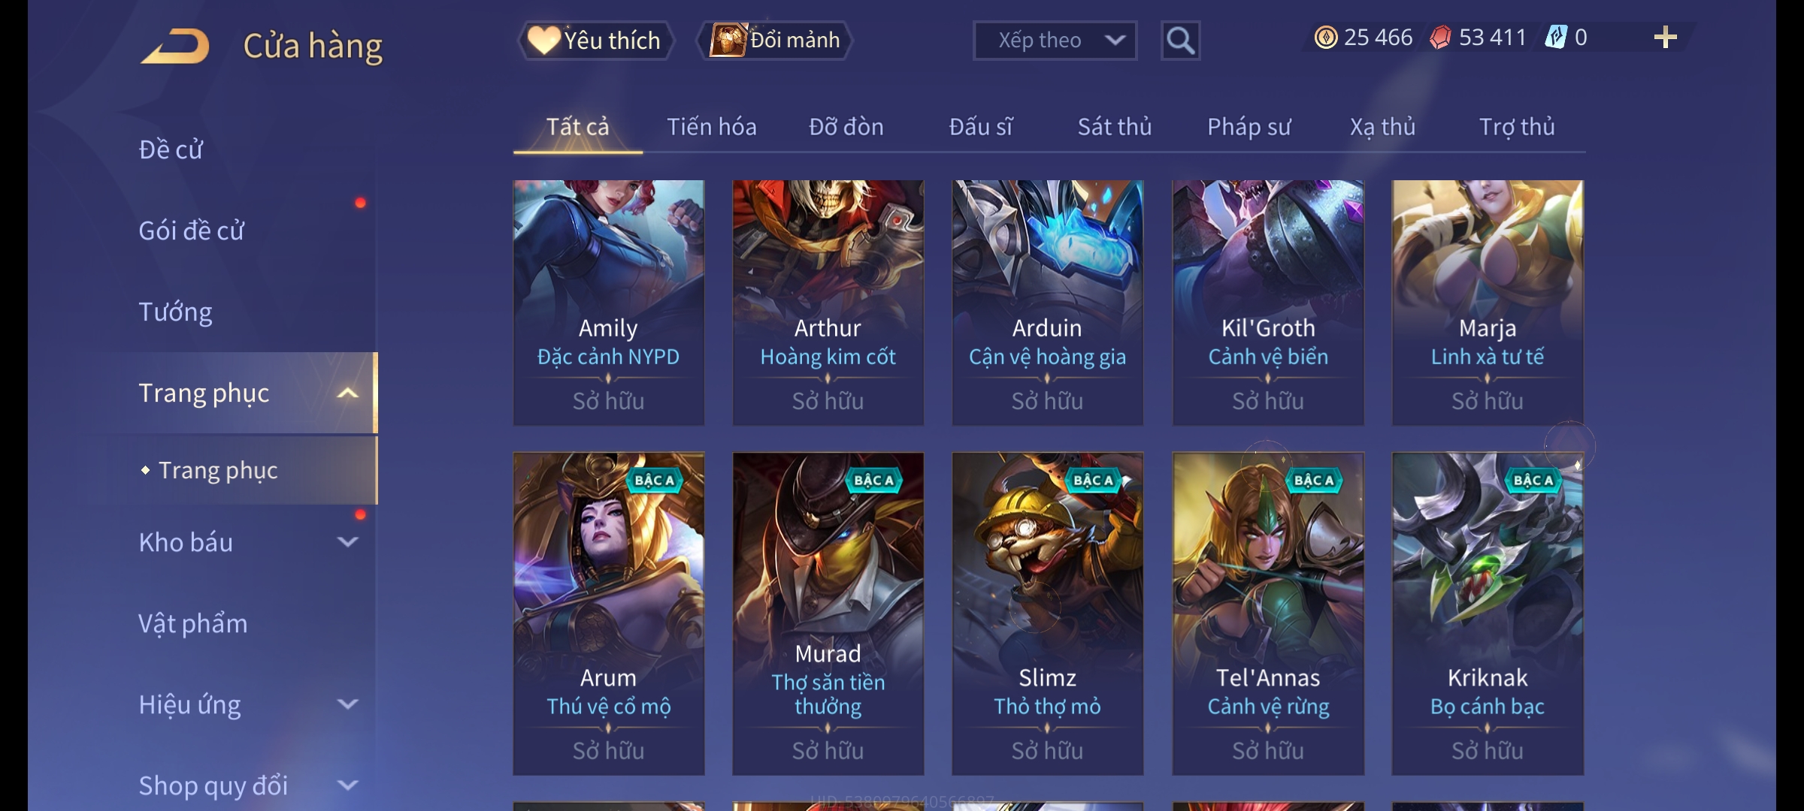Open Yêu thích favorites heart button
1804x811 pixels.
click(595, 41)
